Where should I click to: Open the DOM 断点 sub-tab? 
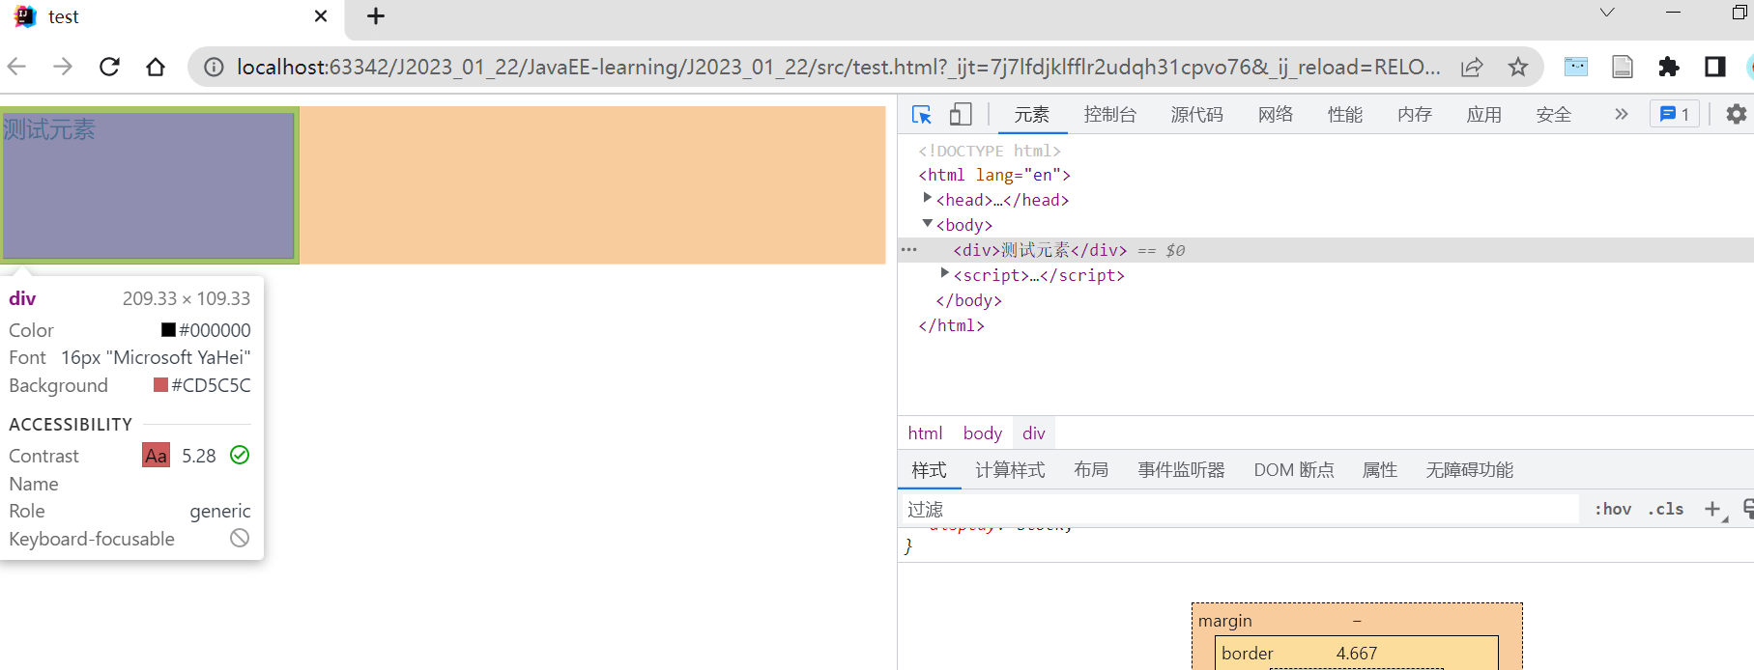coord(1294,470)
